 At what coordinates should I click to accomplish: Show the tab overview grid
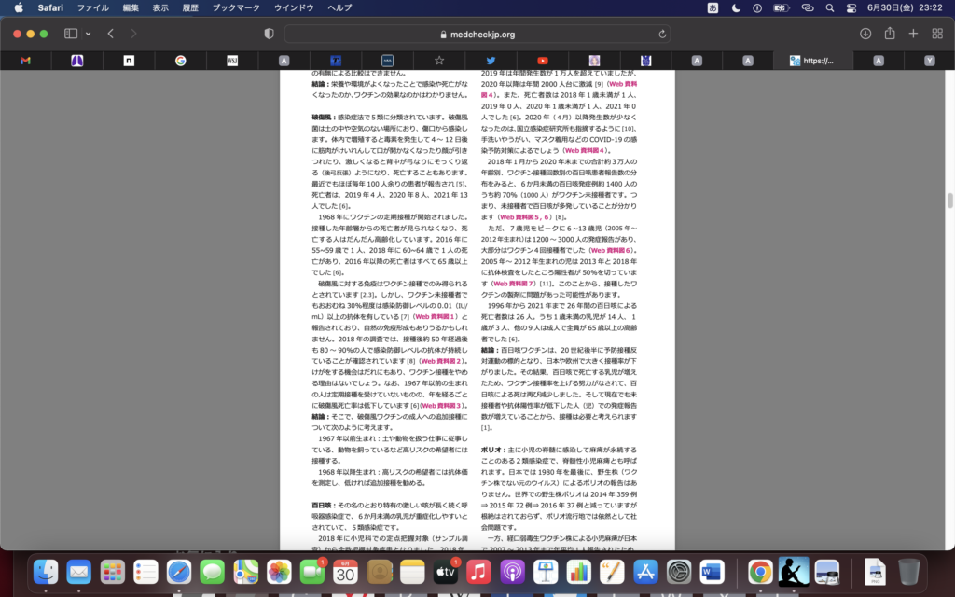937,34
